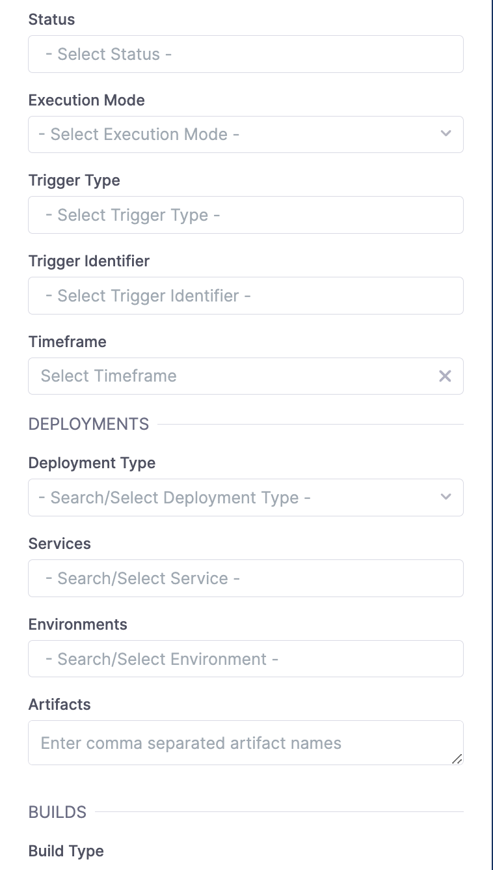Click the Environments field label

(x=78, y=624)
